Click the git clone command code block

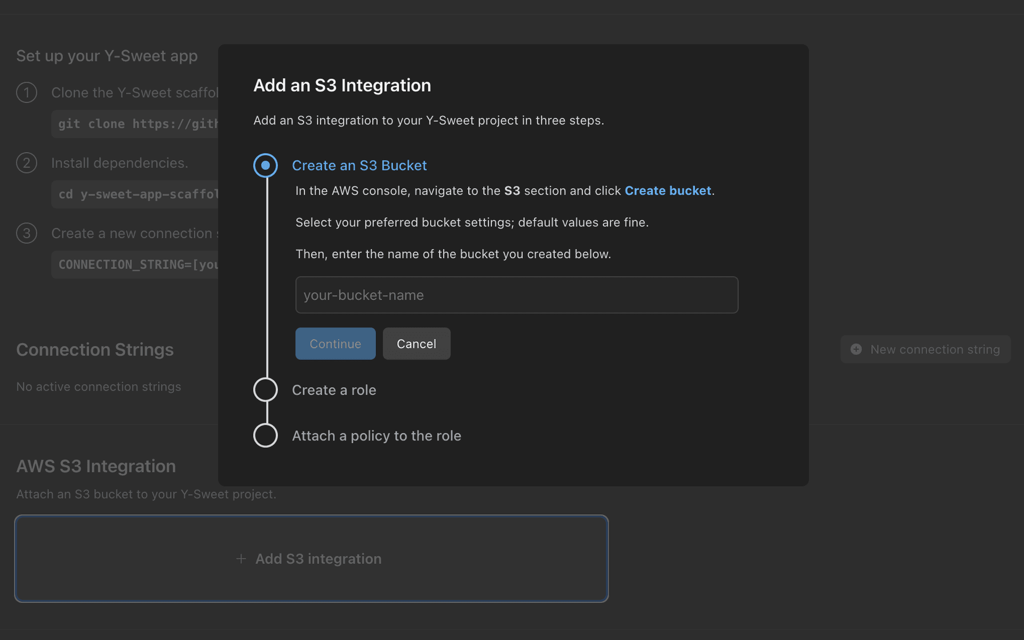coord(135,124)
